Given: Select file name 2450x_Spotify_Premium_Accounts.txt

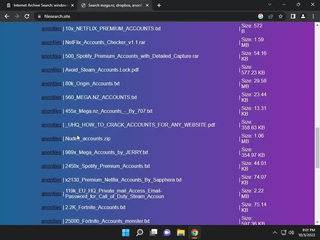Looking at the screenshot, I should (x=107, y=166).
